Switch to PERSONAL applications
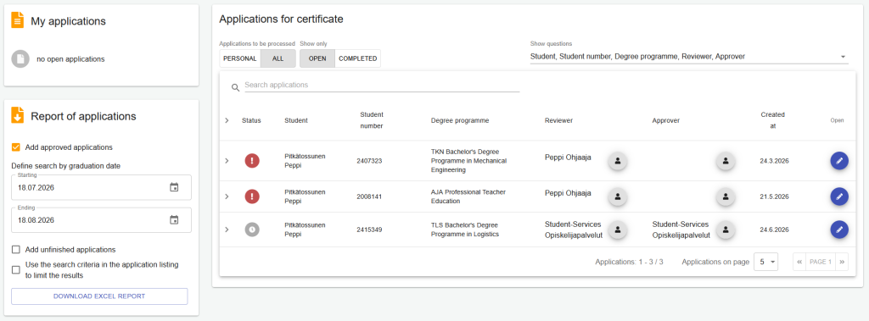Image resolution: width=869 pixels, height=321 pixels. tap(240, 58)
